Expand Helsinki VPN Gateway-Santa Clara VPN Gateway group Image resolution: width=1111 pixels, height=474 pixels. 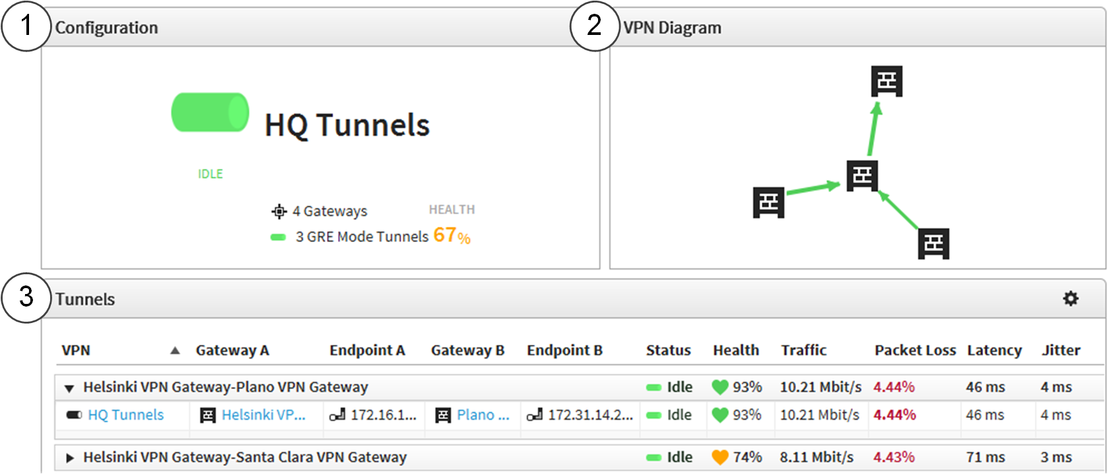[x=70, y=458]
